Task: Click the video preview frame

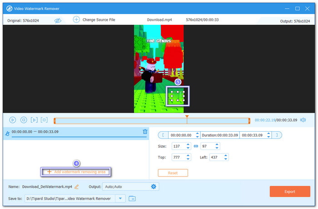Action: coord(159,69)
